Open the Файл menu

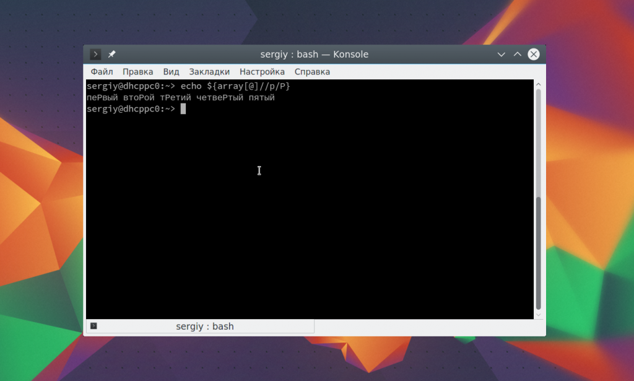102,72
